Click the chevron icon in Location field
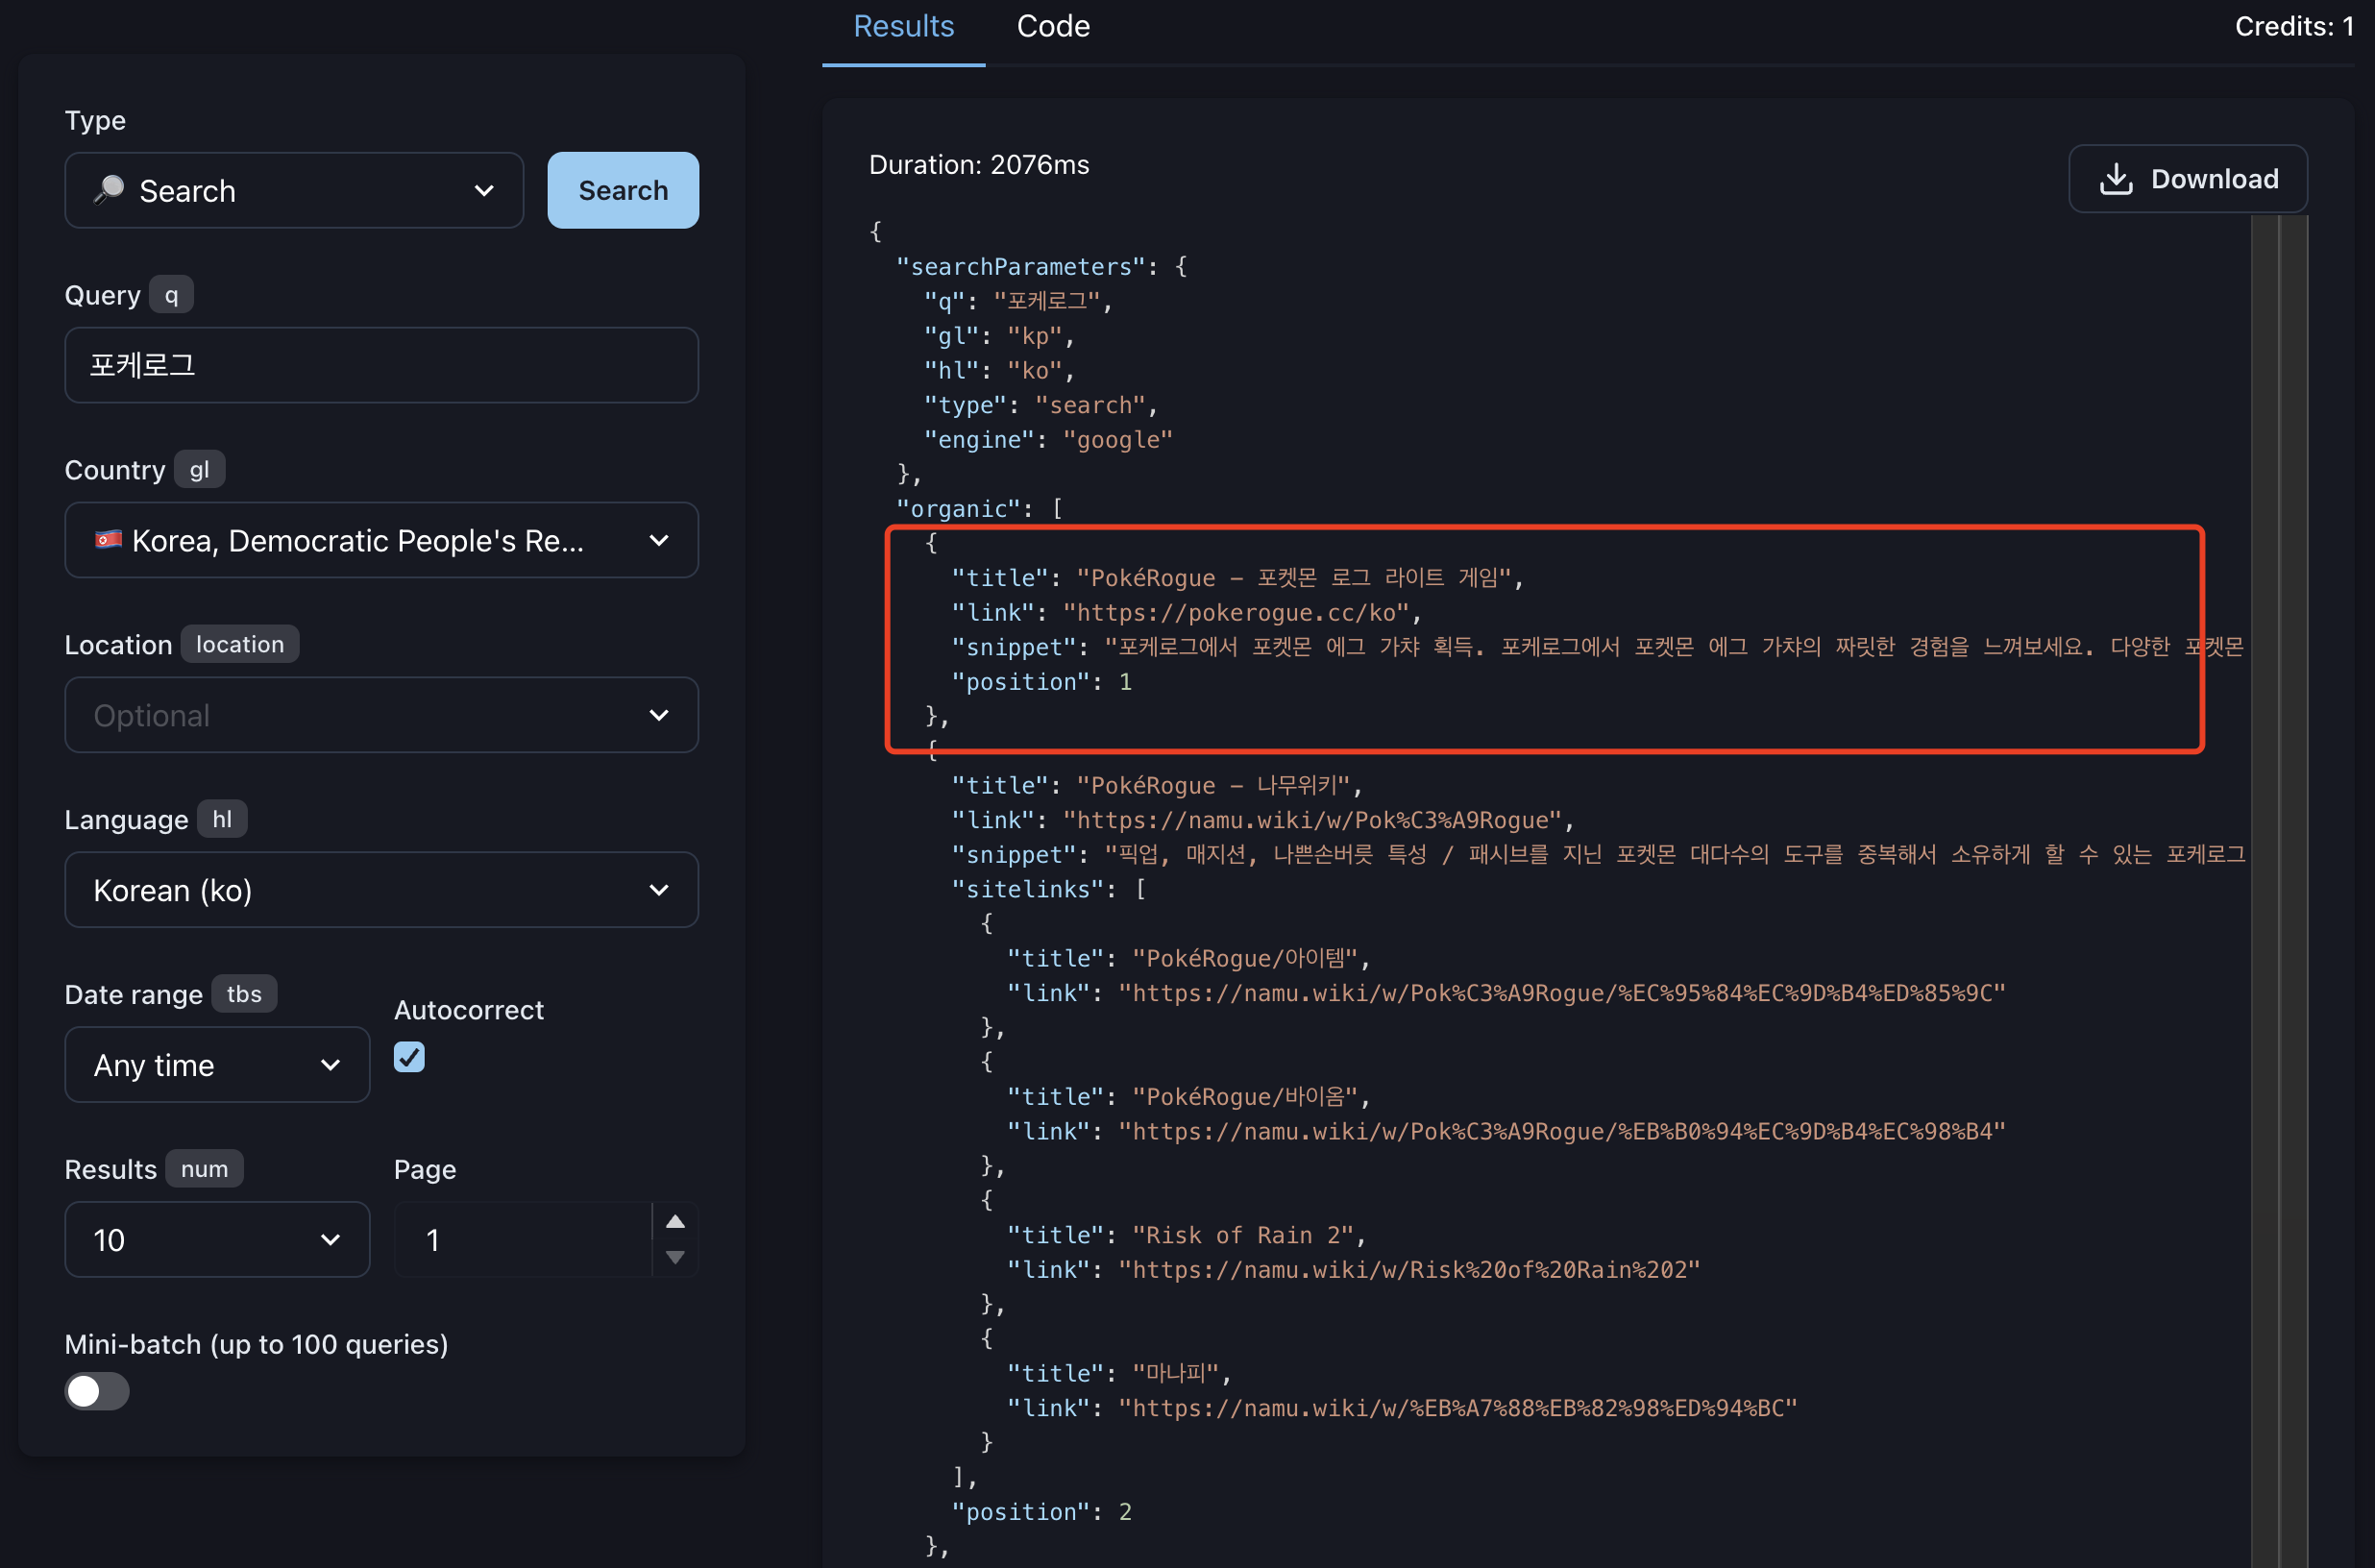This screenshot has height=1568, width=2375. 658,715
